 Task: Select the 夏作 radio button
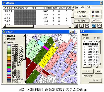[84, 38]
